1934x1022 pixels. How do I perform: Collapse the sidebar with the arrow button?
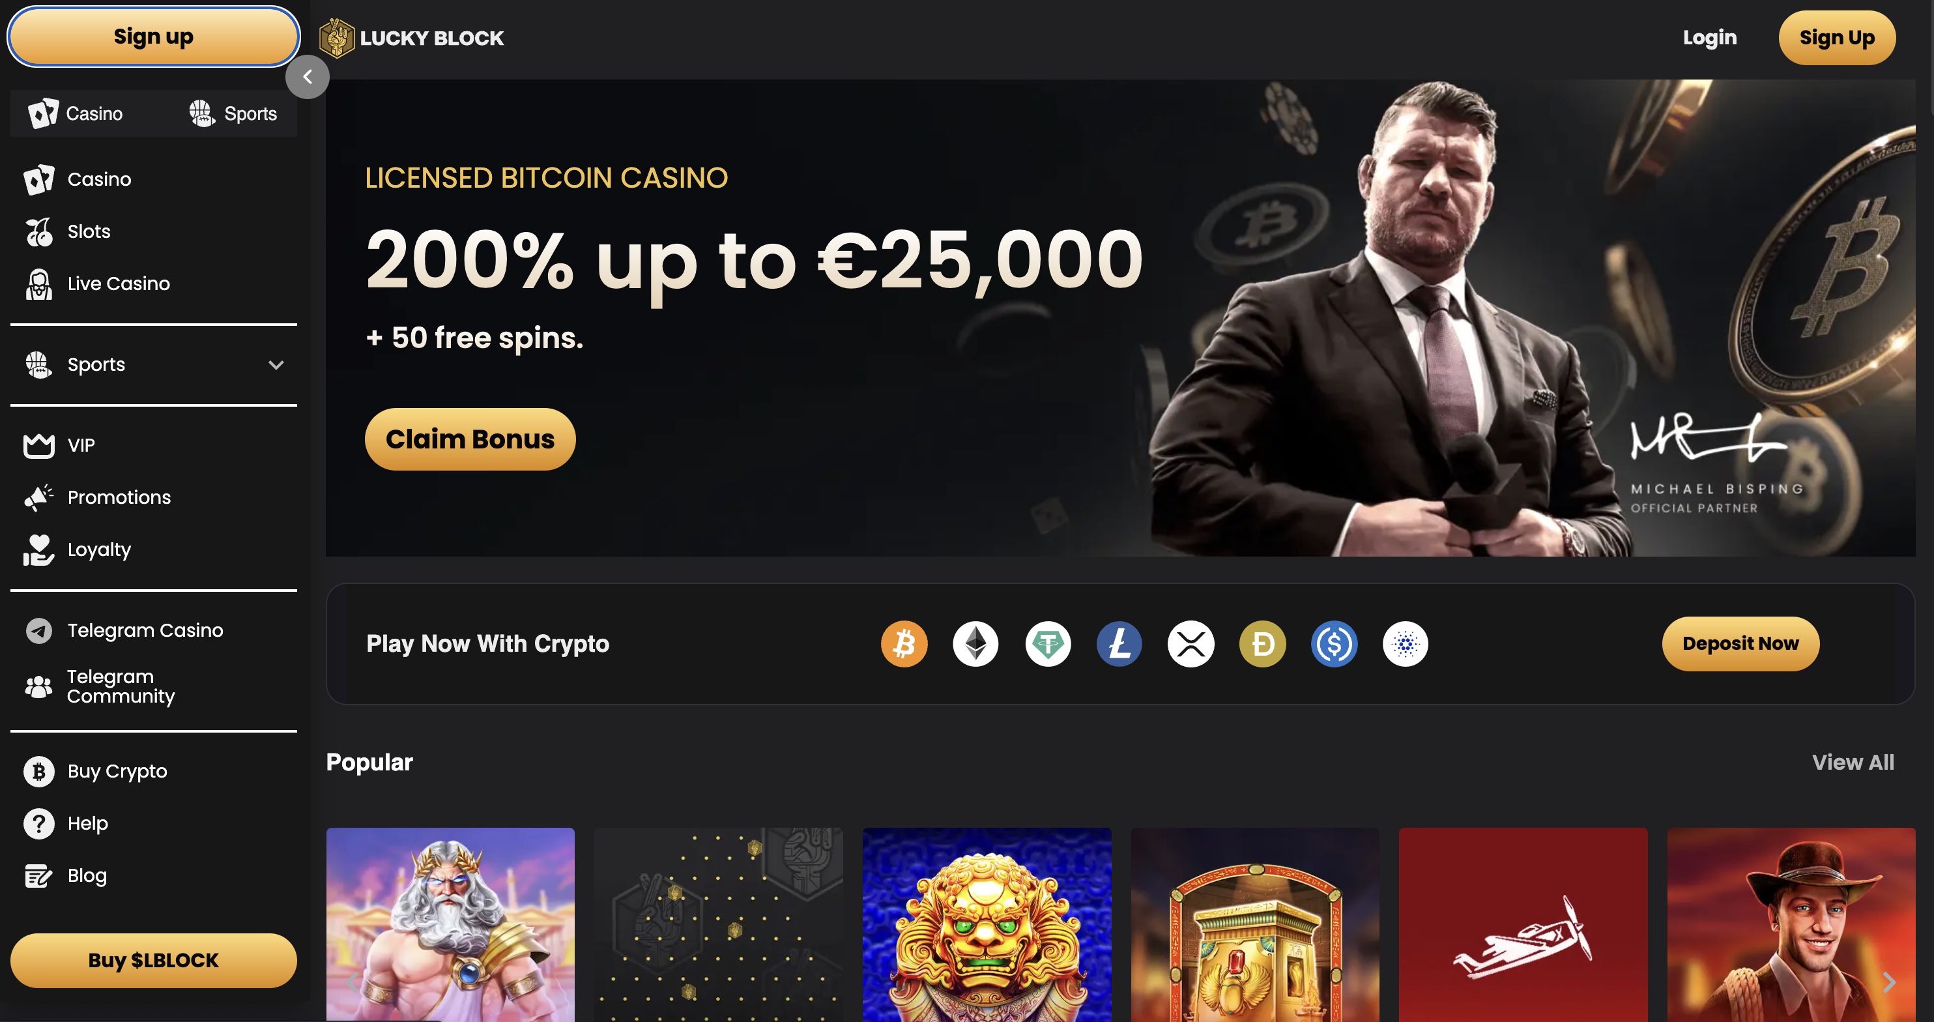[307, 77]
